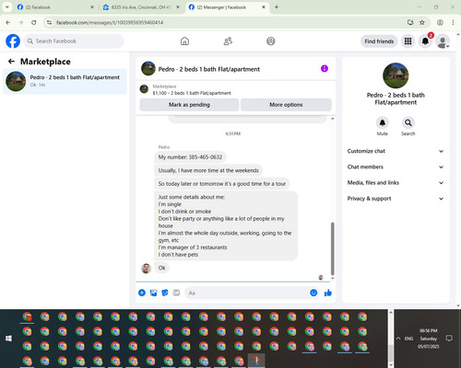Show hidden system tray icons chevron
The width and height of the screenshot is (461, 368).
pos(398,339)
